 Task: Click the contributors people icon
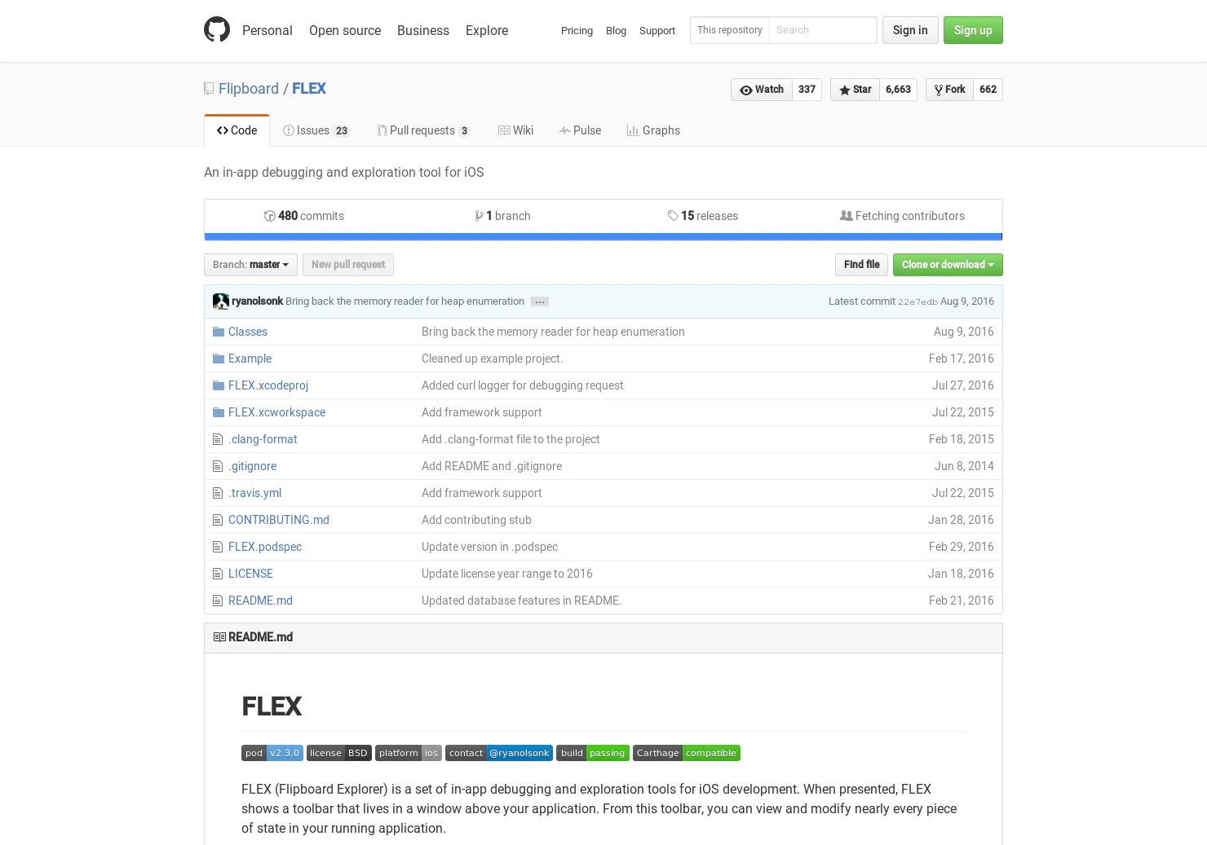pos(847,216)
